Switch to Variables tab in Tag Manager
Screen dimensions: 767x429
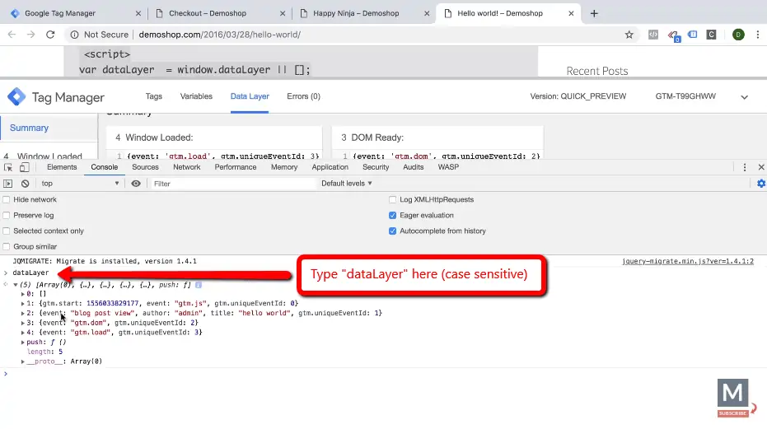click(196, 96)
